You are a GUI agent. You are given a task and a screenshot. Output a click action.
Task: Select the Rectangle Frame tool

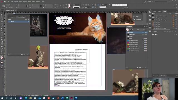(2, 33)
